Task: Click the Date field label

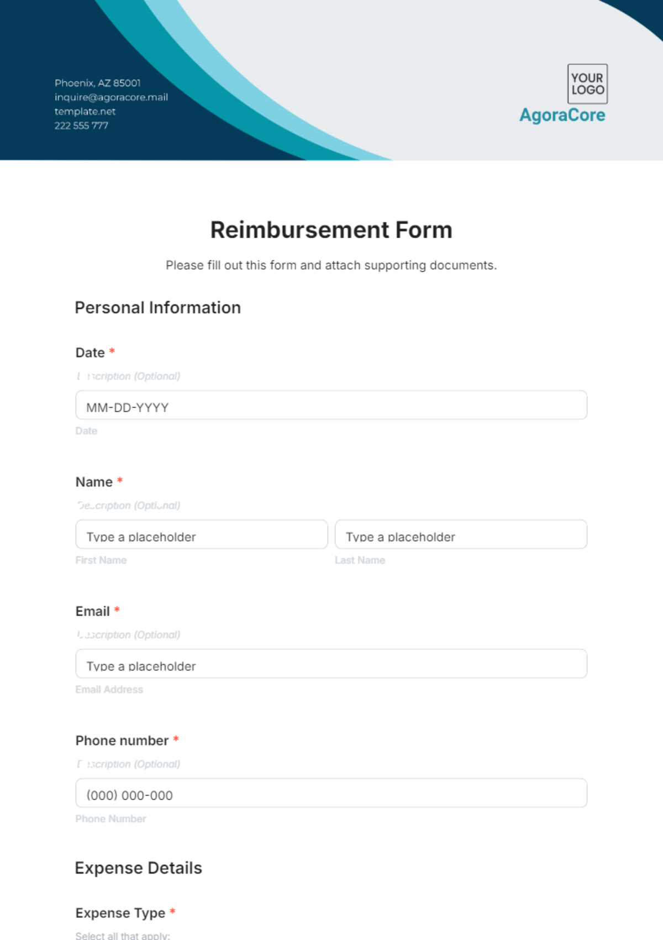Action: pos(90,353)
